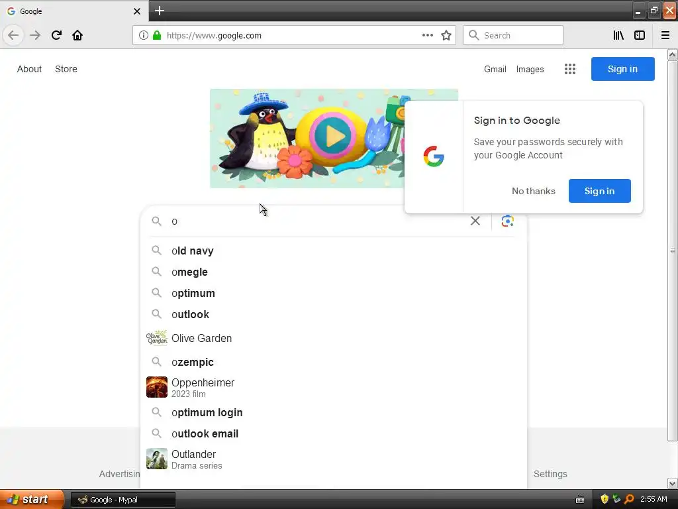Open the Images link
The width and height of the screenshot is (678, 509).
tap(530, 69)
